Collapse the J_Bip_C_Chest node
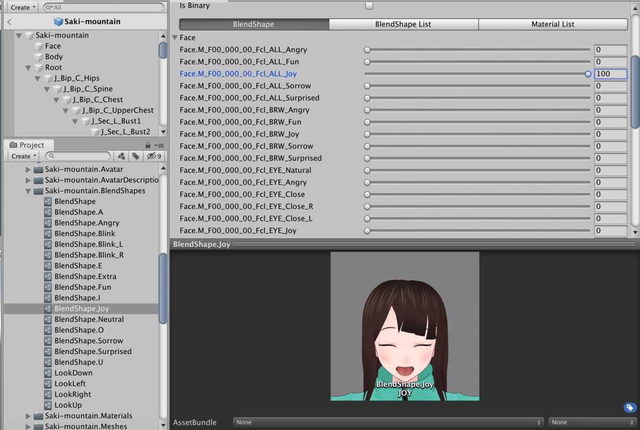Screen dimensions: 640x430 click(57, 100)
